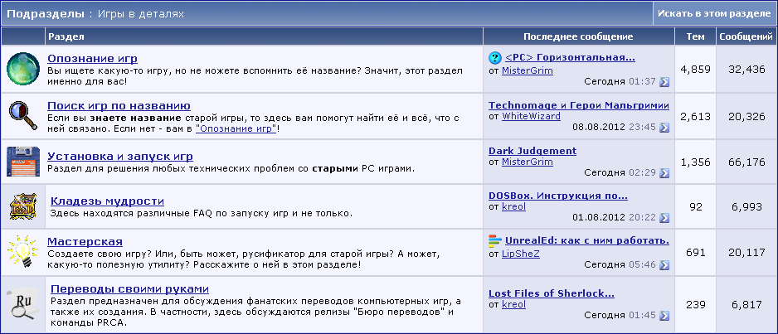Click topic count 239
The image size is (778, 334).
click(x=696, y=304)
